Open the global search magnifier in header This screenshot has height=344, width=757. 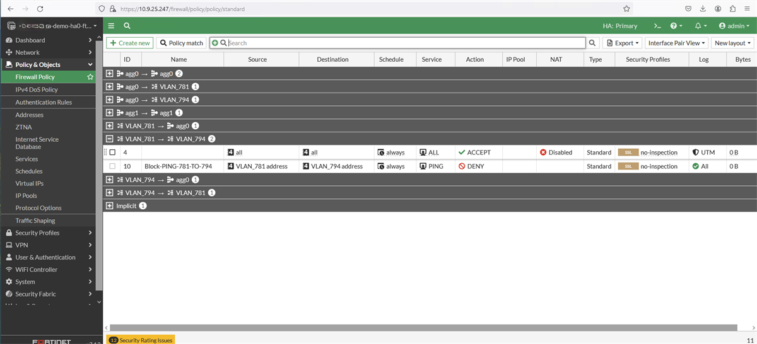tap(127, 26)
